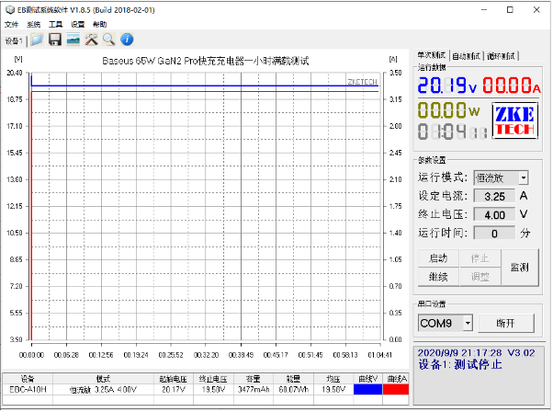Open the 帮助 menu
Viewport: 553px width, 412px height.
click(x=99, y=24)
